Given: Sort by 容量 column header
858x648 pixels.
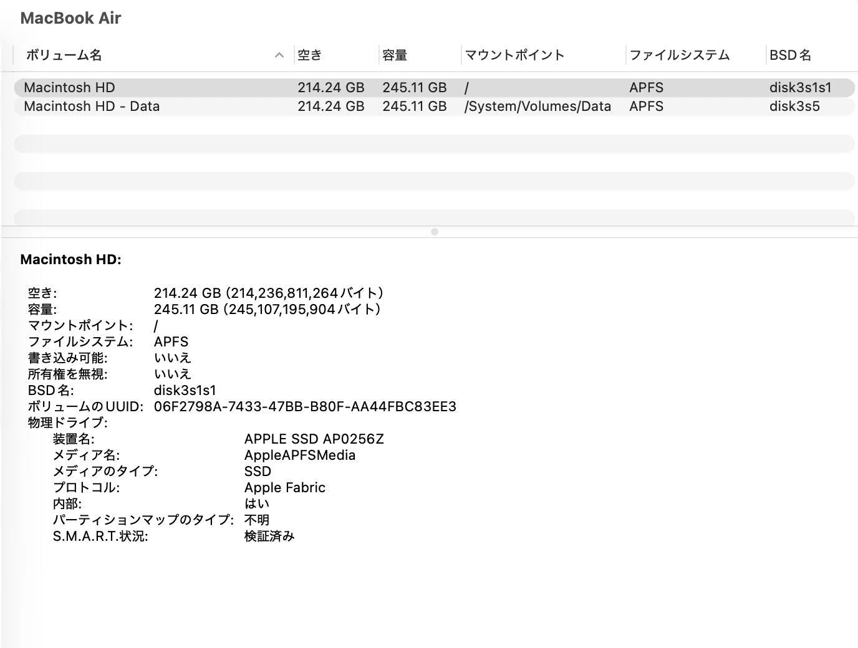Looking at the screenshot, I should point(395,55).
